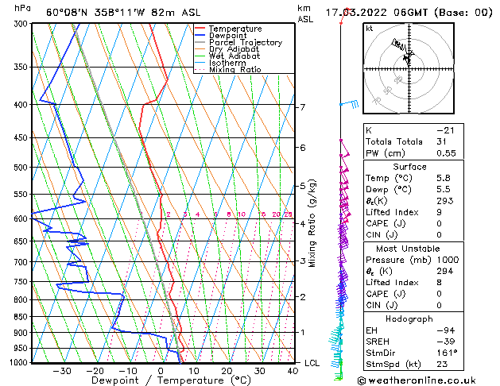Viewport: 500px width, 386px height.
Task: Click the Mixing Ratio legend label
Action: (x=235, y=69)
